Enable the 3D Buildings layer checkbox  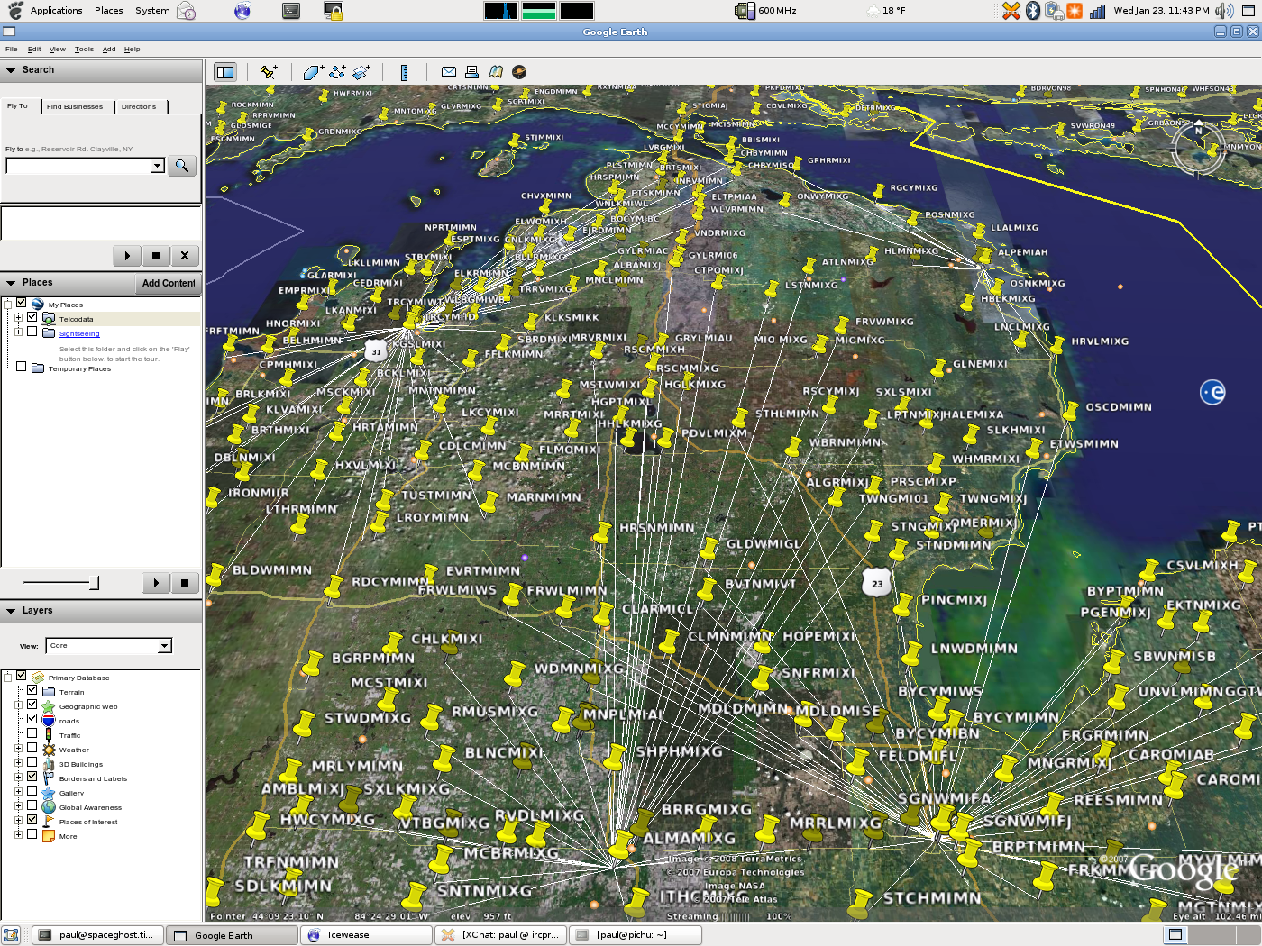[32, 762]
